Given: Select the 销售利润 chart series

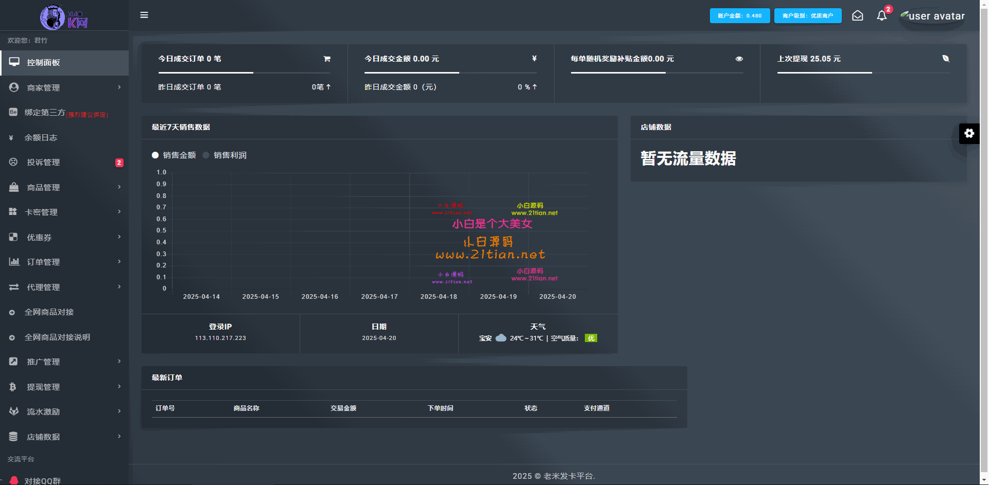Looking at the screenshot, I should pyautogui.click(x=224, y=155).
